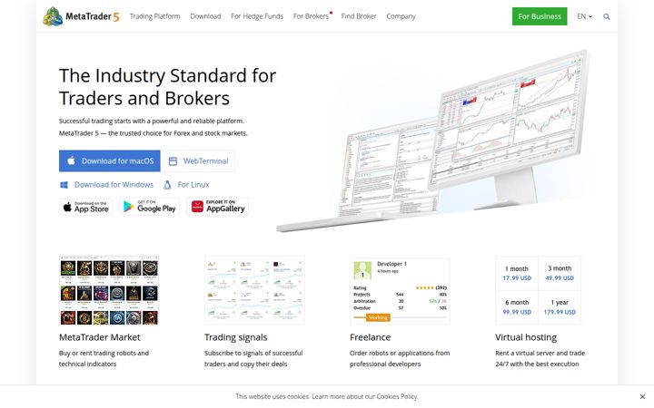
Task: Open the For Brokers menu item
Action: click(x=311, y=16)
